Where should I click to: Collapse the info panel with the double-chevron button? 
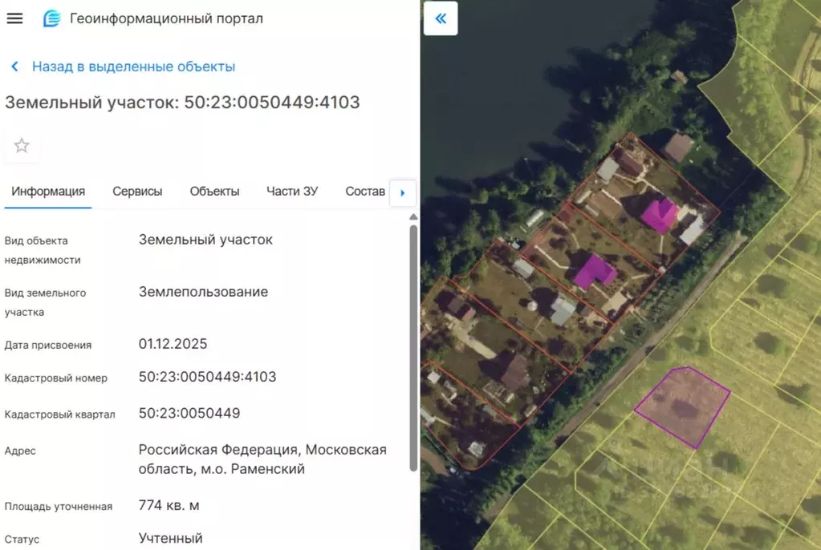[x=440, y=18]
